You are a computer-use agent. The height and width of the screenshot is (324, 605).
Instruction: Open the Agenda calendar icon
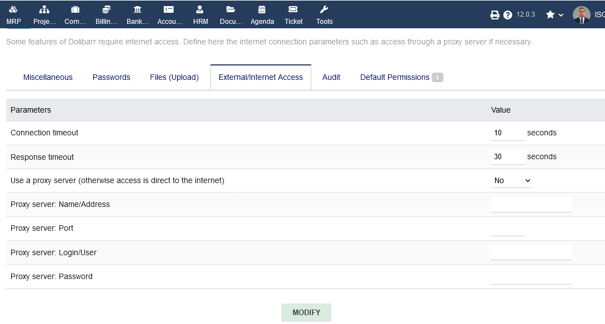pos(261,9)
